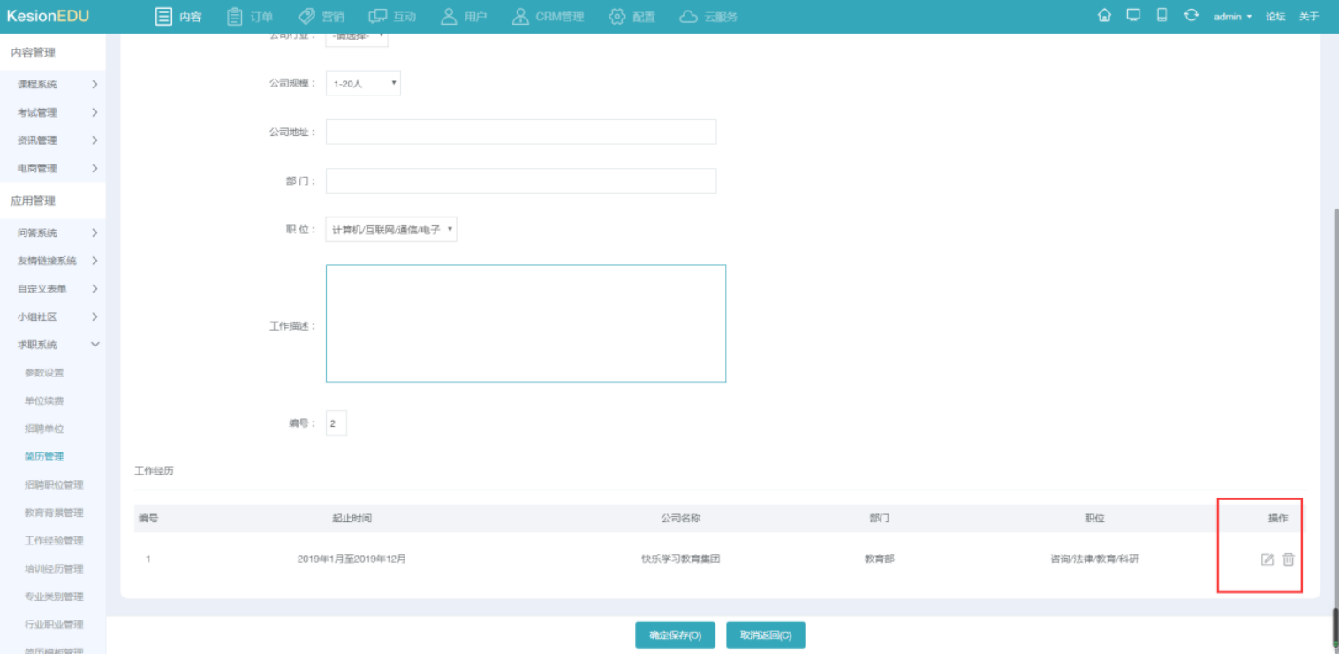Viewport: 1339px width, 654px height.
Task: Delete the work experience row
Action: 1289,559
